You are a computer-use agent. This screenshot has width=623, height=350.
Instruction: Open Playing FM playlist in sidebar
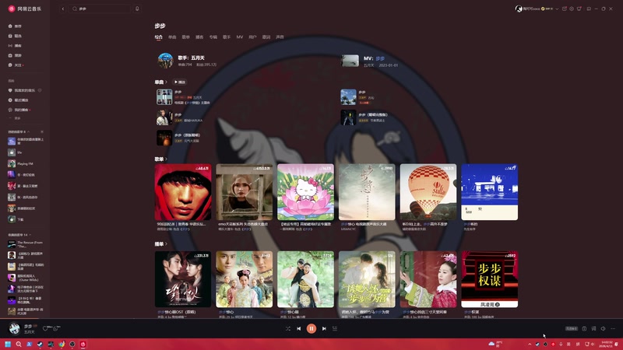click(26, 163)
